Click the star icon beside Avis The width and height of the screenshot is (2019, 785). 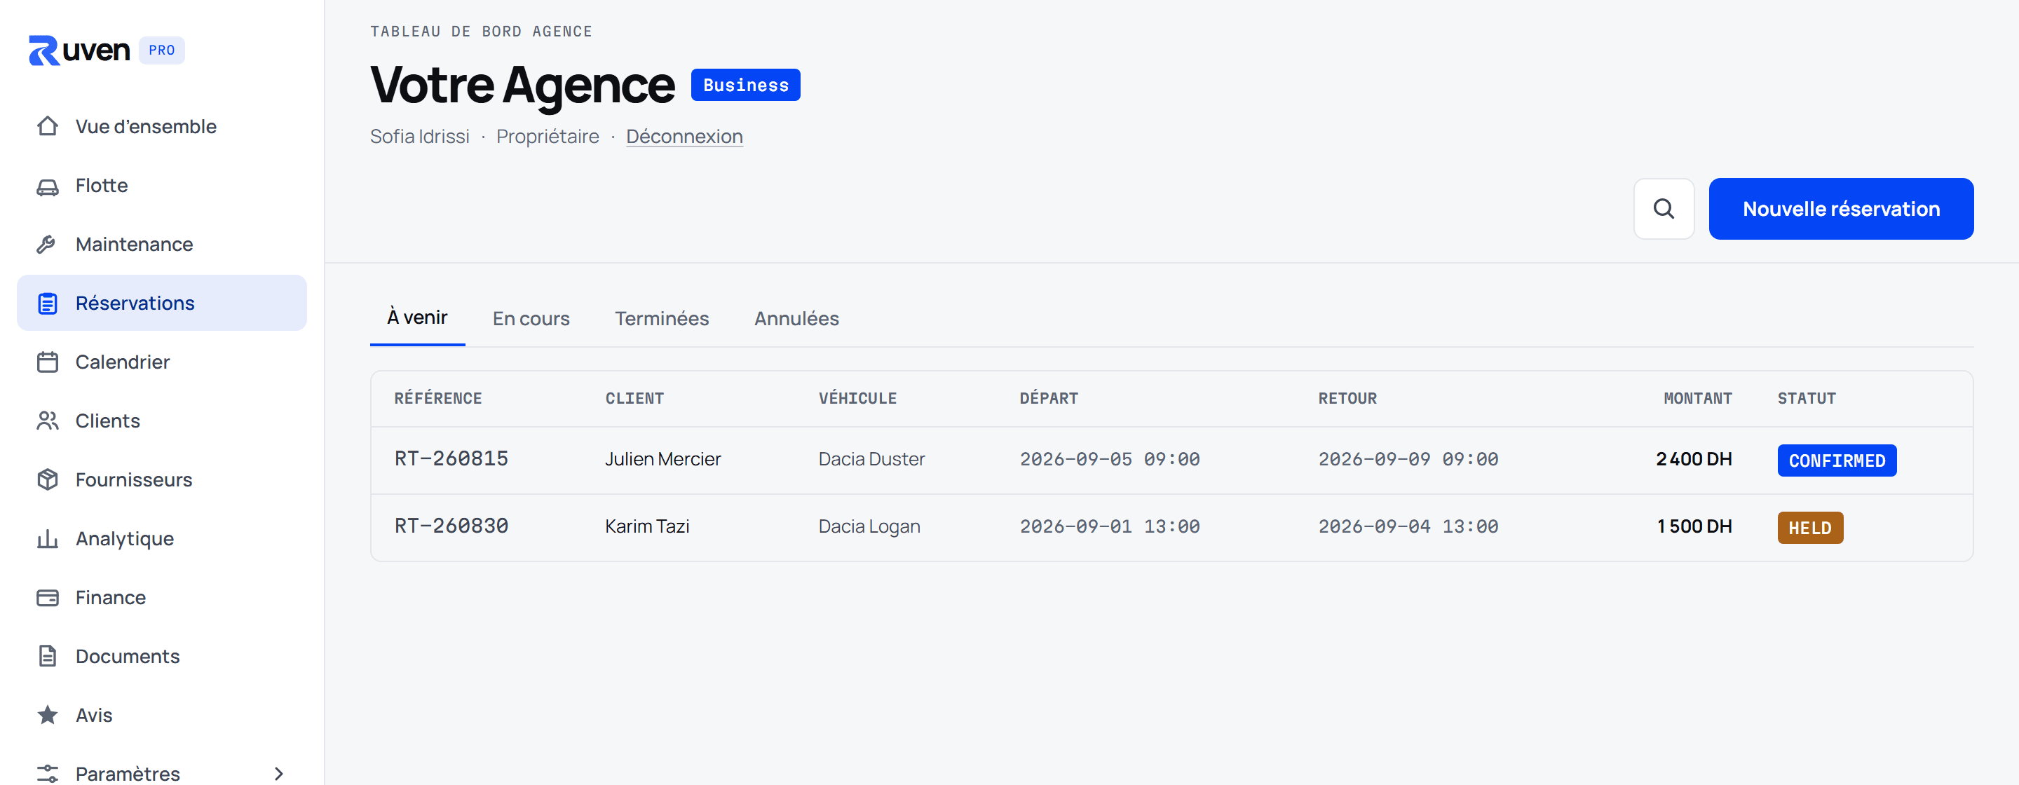pyautogui.click(x=48, y=716)
